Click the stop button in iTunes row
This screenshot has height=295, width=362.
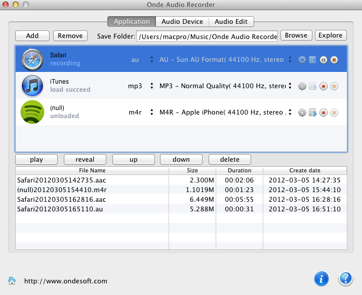[x=334, y=86]
